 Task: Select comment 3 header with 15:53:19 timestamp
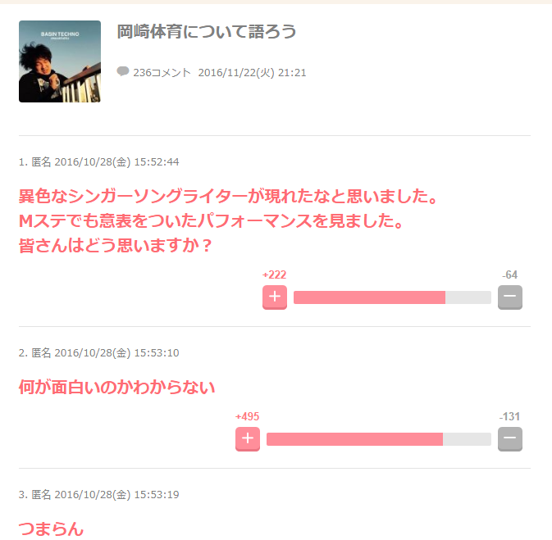pyautogui.click(x=99, y=495)
